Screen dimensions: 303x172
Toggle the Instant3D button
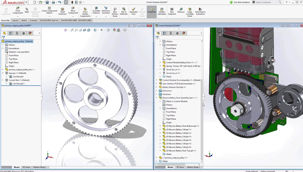point(151,12)
